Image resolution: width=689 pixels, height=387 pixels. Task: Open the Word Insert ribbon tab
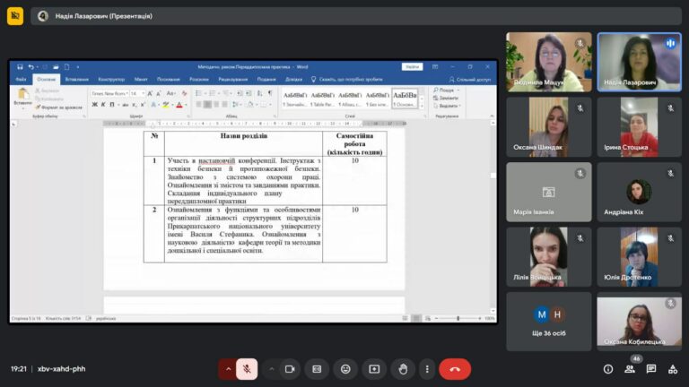coord(77,80)
